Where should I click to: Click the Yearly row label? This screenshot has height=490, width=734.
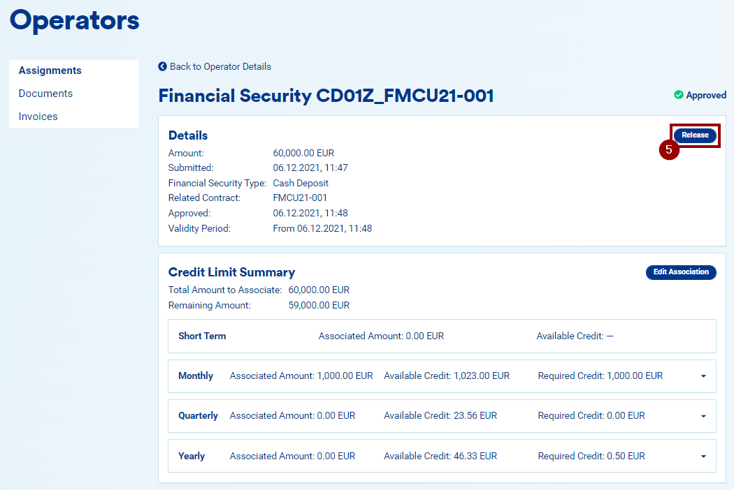pyautogui.click(x=192, y=456)
